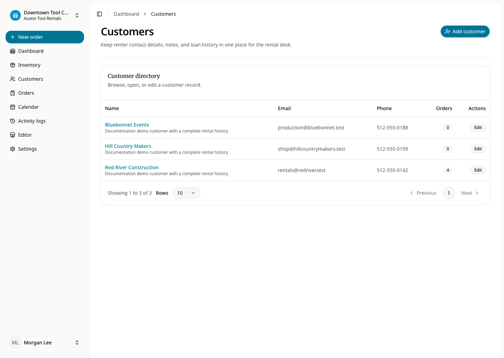
Task: Click Bluebonnet Events order count badge
Action: [x=448, y=128]
